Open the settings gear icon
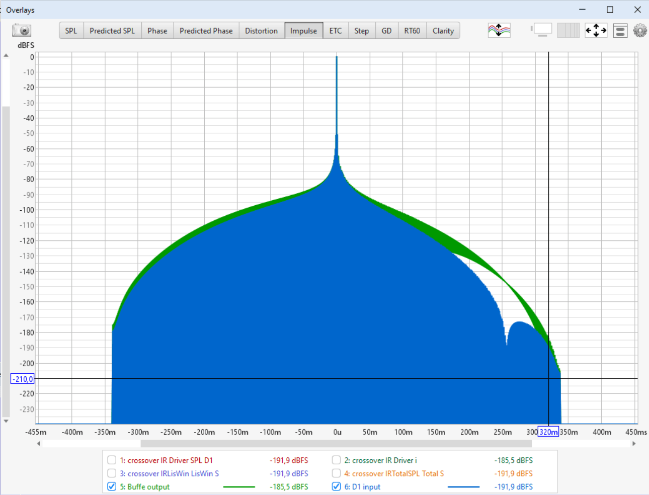This screenshot has width=649, height=495. tap(640, 31)
